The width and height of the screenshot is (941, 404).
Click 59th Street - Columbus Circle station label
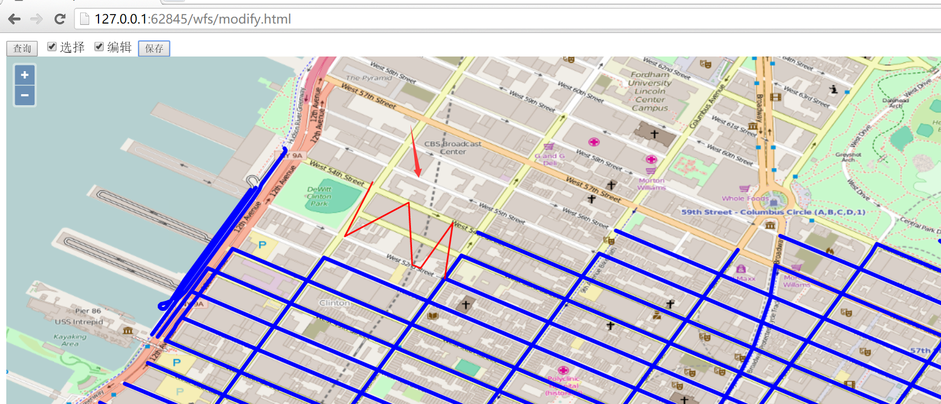(773, 212)
